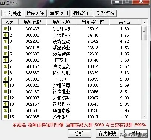Image resolution: width=151 pixels, height=140 pixels.
Task: Sort by the 占比% column header
Action: 125,22
